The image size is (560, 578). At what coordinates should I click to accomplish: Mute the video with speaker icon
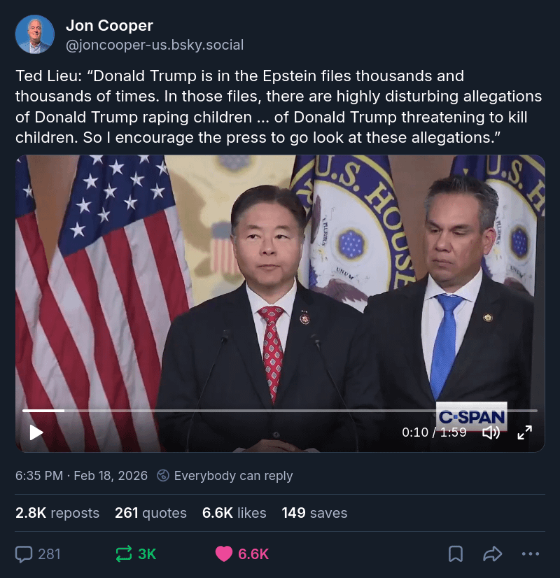(x=491, y=432)
